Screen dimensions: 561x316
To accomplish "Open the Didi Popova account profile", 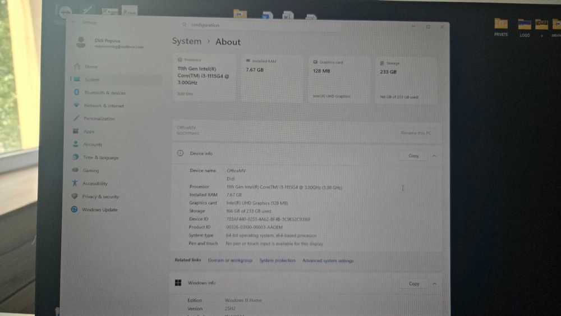I will tap(110, 43).
